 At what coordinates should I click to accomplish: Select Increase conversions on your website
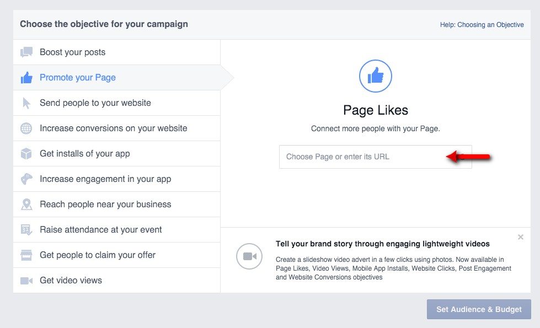pos(113,128)
